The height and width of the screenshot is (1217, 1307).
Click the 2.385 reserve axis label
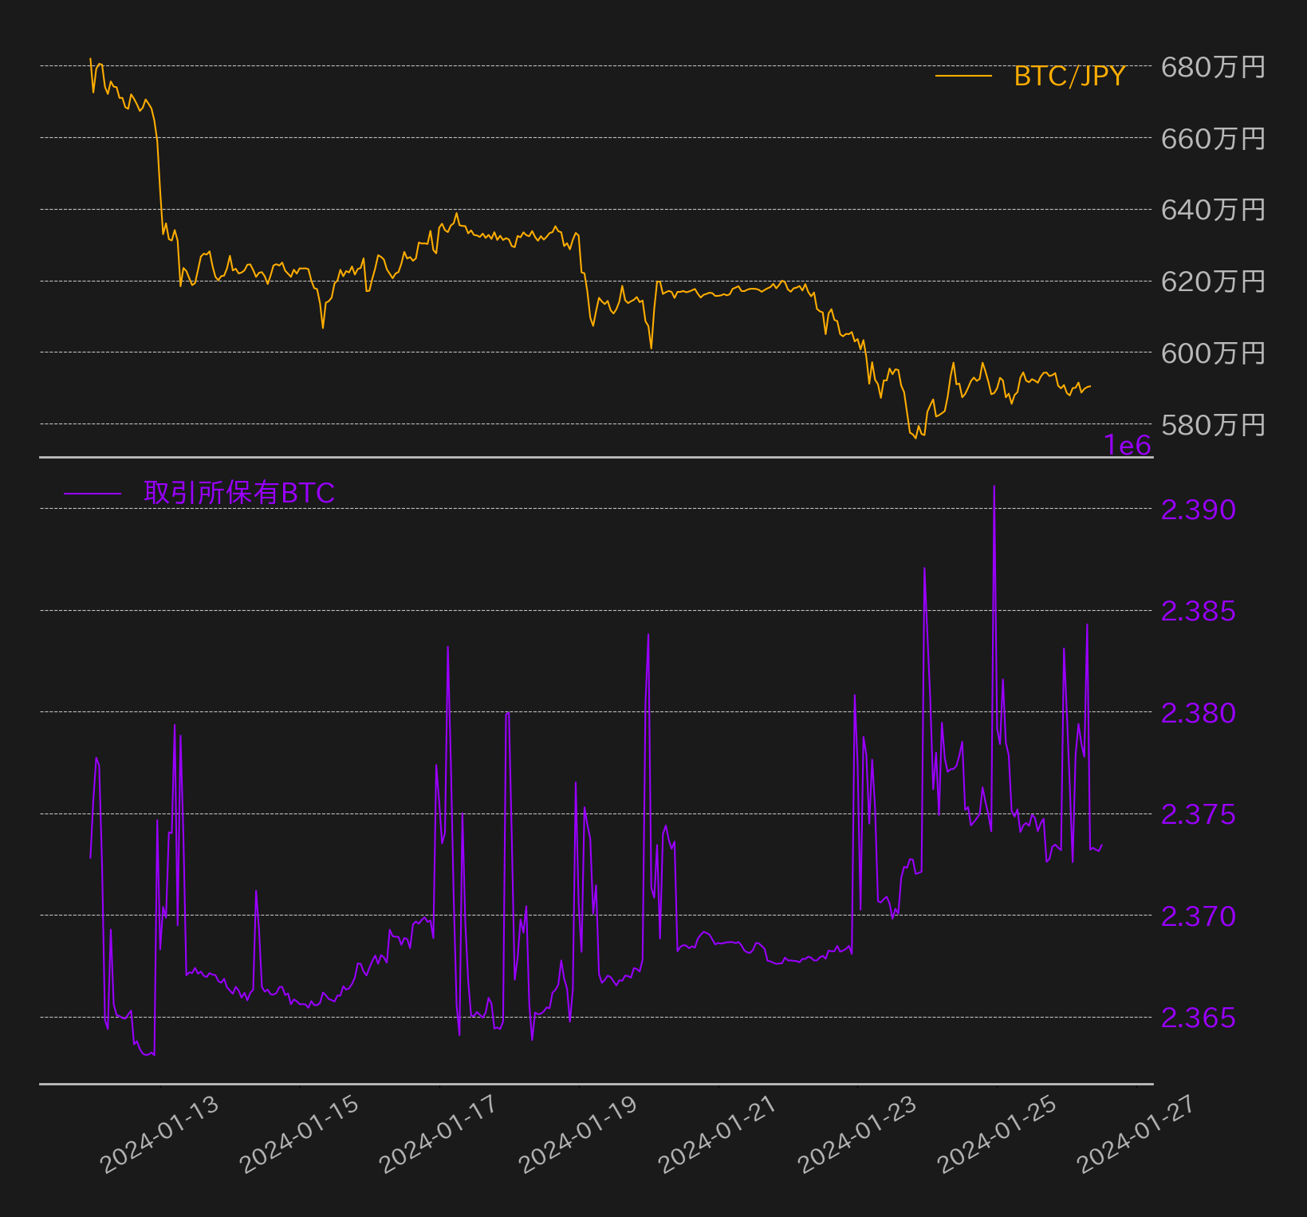point(1199,611)
